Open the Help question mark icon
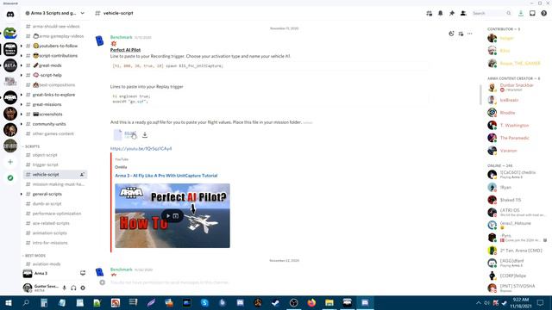The image size is (552, 310). click(x=544, y=14)
